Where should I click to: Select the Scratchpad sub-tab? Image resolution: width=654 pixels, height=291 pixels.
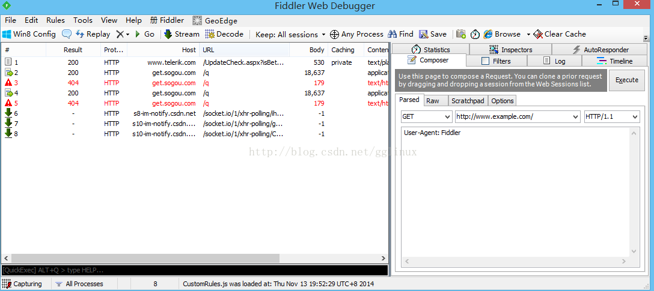[x=468, y=101]
